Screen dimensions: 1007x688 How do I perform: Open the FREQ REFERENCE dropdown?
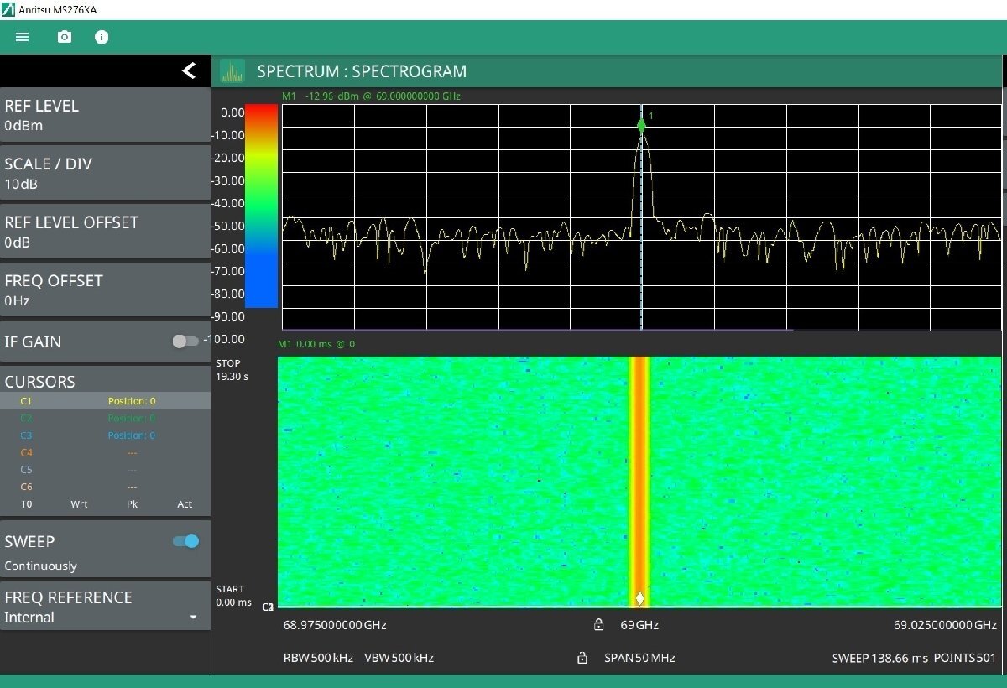click(105, 607)
